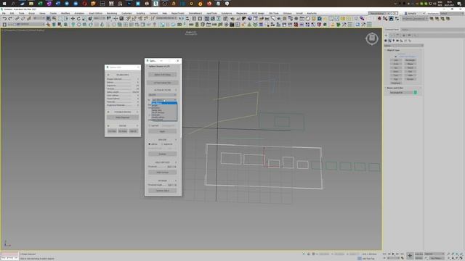Select the Geometry category icon
Screen dimensions: 465x261
[386, 41]
